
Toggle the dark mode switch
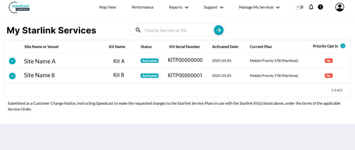click(x=299, y=7)
